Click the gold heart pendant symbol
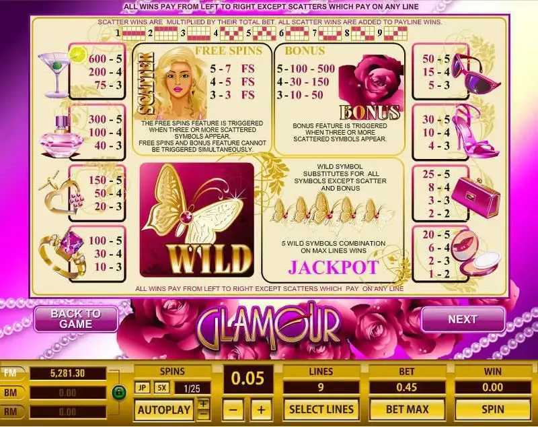538x427 pixels. coord(62,196)
